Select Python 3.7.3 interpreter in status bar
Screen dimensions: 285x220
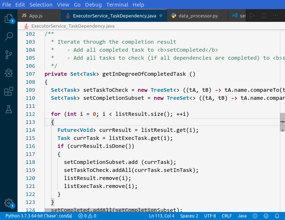(x=39, y=216)
